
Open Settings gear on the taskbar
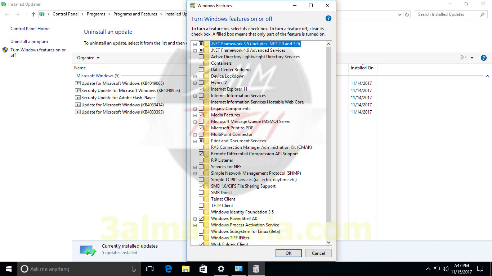pos(221,269)
